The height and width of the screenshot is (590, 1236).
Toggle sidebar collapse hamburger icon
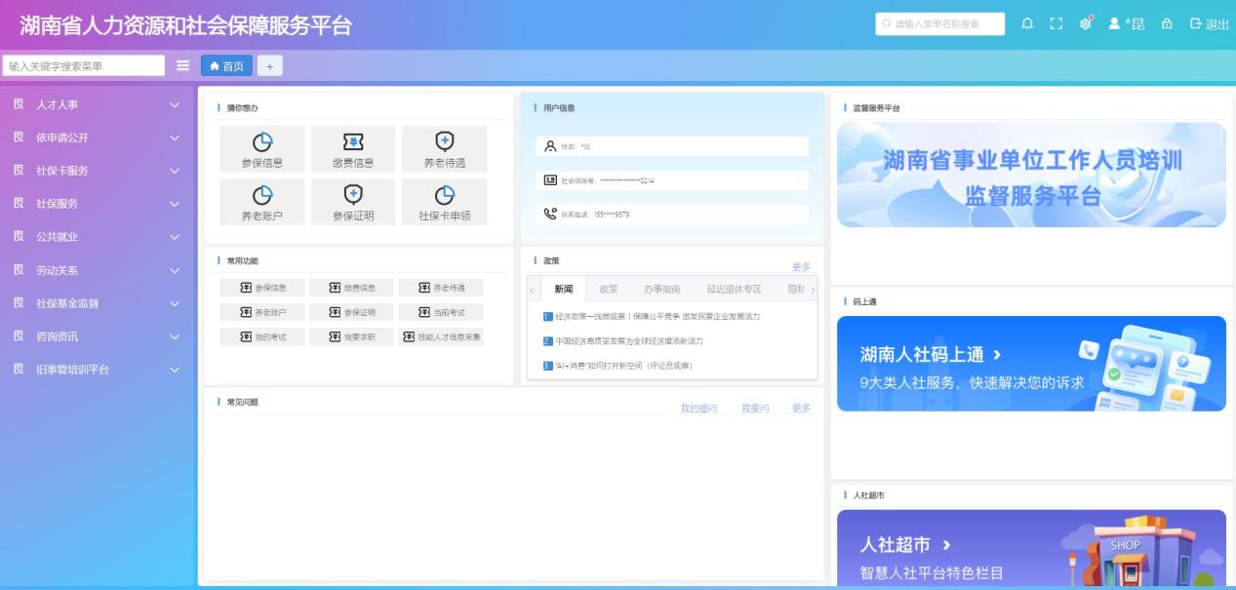[182, 65]
